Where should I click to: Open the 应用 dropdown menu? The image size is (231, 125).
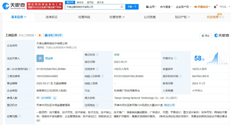click(x=151, y=7)
